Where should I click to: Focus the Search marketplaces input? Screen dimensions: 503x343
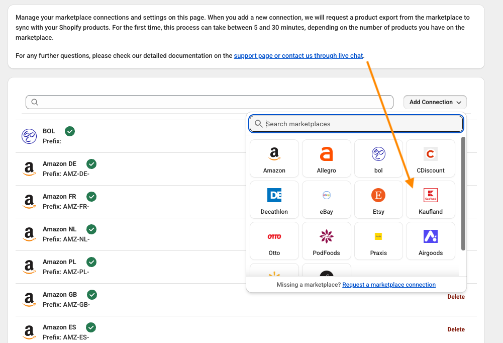coord(356,124)
